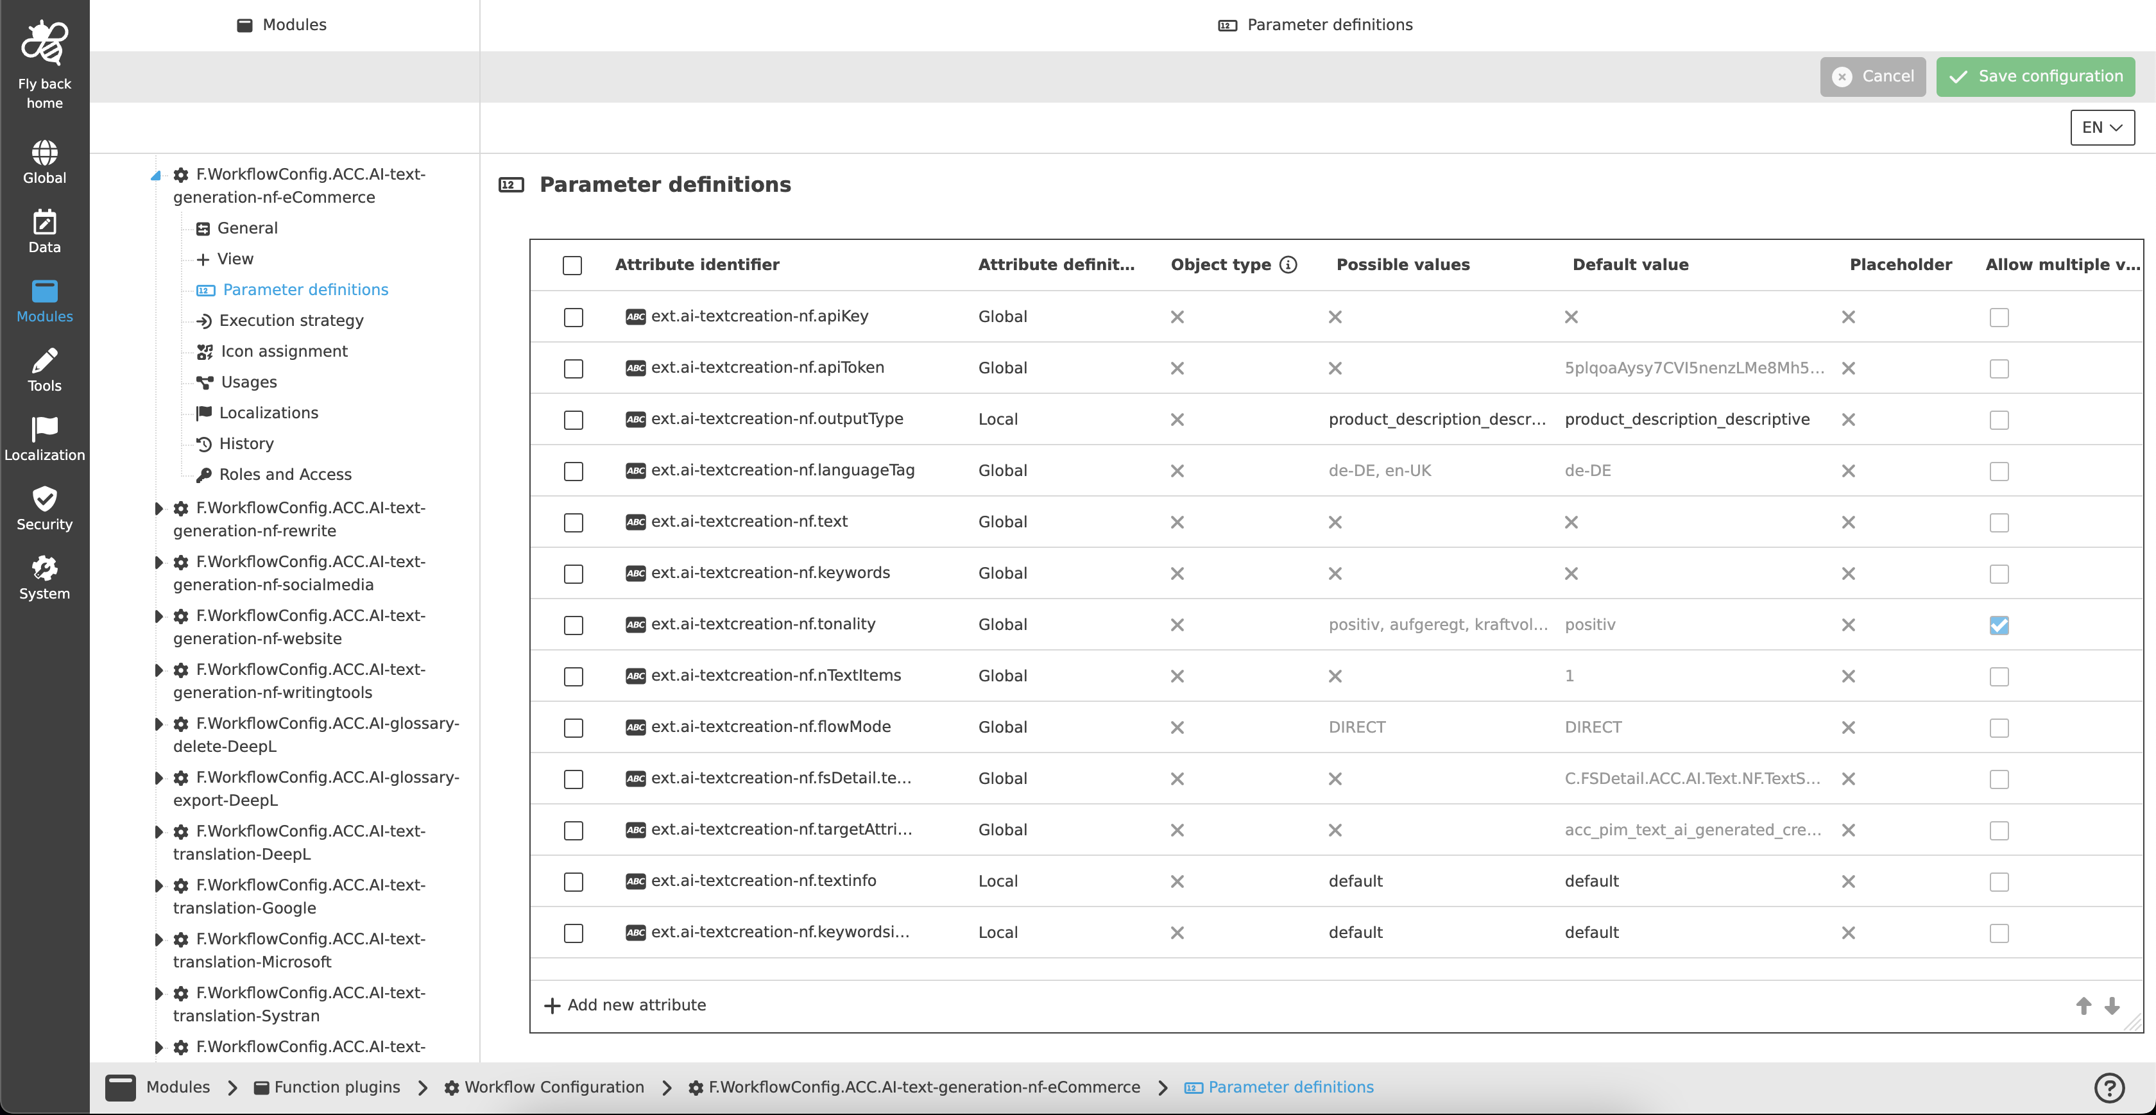Select all attributes with the header checkbox
The width and height of the screenshot is (2156, 1115).
tap(572, 266)
